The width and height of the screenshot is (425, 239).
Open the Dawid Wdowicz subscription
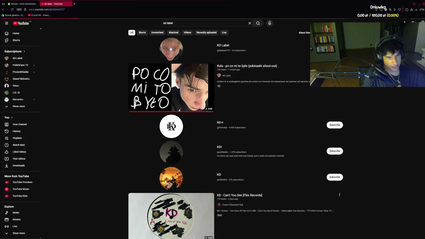(x=20, y=79)
